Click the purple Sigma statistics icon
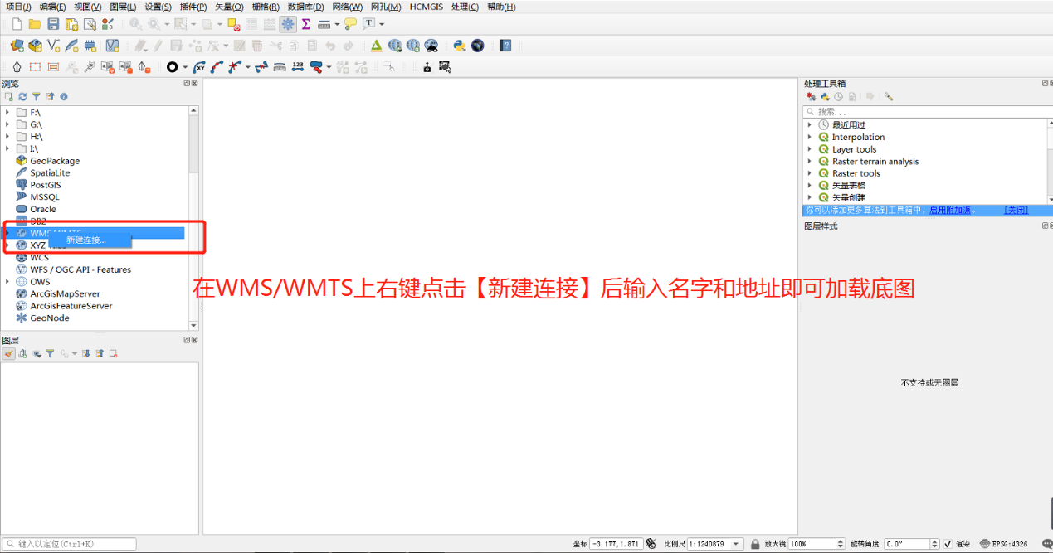 tap(306, 24)
